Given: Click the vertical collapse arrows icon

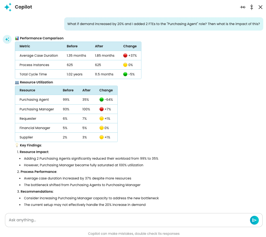Looking at the screenshot, I should point(251,7).
